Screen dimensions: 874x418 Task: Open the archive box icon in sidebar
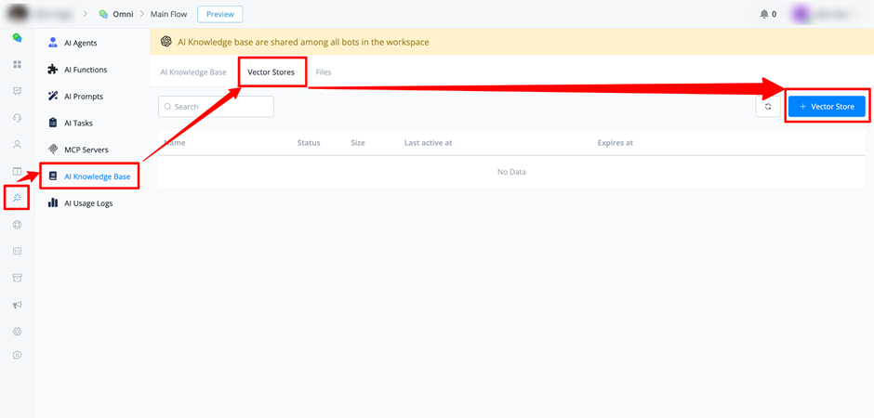[x=18, y=278]
